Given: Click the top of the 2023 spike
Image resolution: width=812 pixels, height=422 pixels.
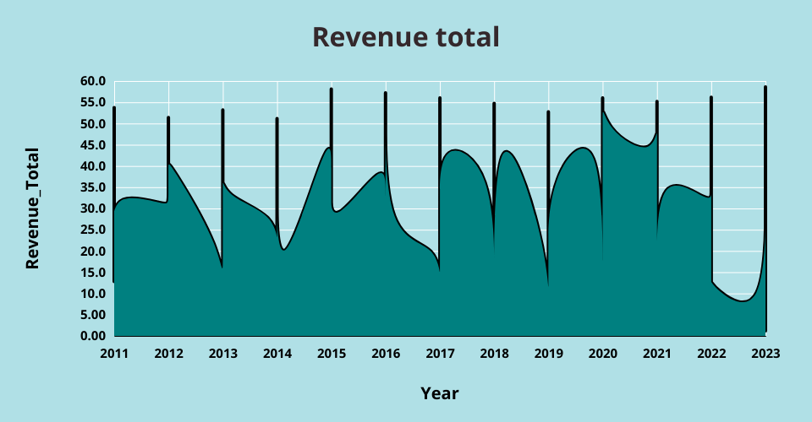Looking at the screenshot, I should pos(765,87).
